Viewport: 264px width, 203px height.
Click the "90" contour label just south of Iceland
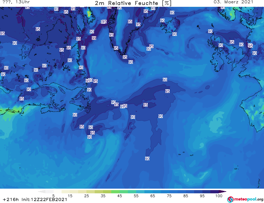pyautogui.click(x=175, y=34)
